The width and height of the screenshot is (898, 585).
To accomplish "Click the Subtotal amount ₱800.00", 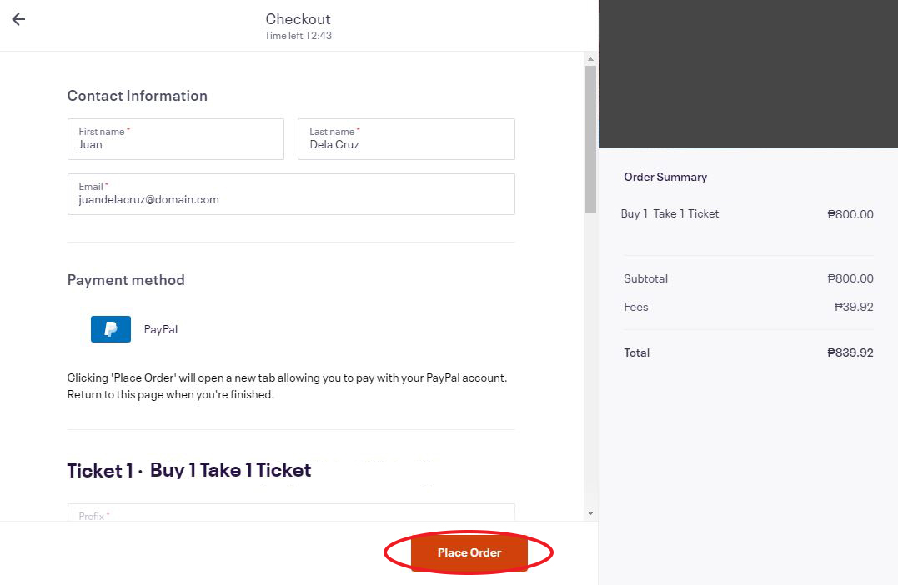I will (850, 278).
